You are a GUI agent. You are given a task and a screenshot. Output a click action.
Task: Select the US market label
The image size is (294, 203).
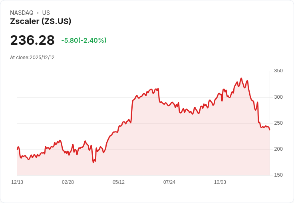pyautogui.click(x=46, y=13)
